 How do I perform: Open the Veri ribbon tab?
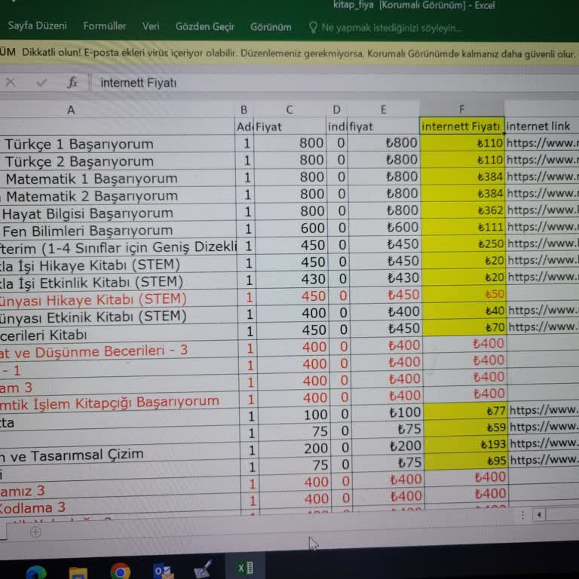point(151,26)
